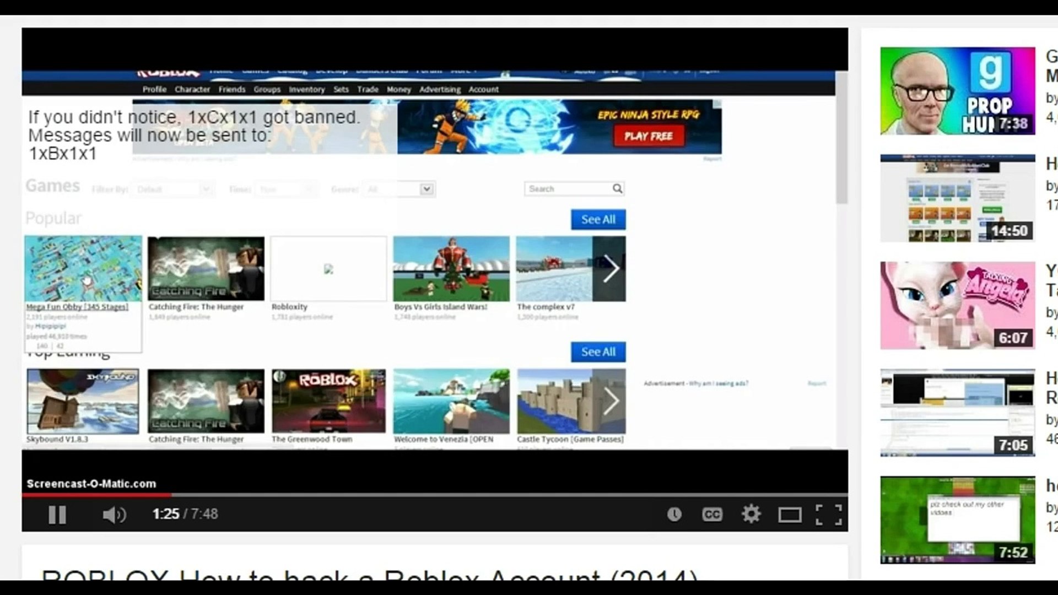This screenshot has width=1058, height=595.
Task: Seek on the red video progress bar
Action: (x=96, y=495)
